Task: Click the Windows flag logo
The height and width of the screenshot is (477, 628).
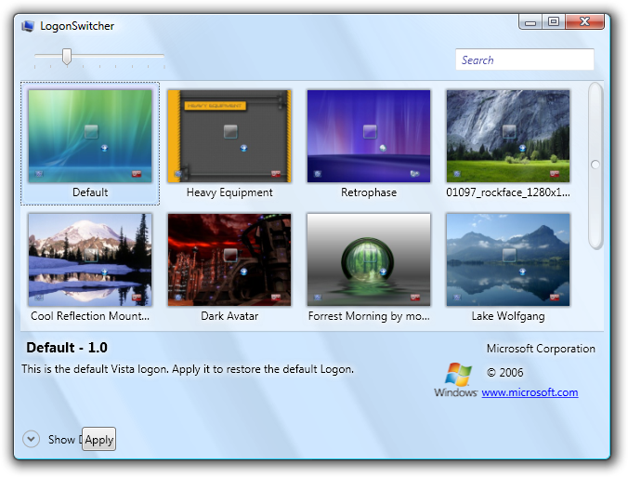Action: 458,375
